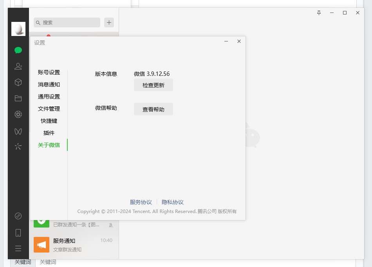The image size is (372, 267).
Task: Open the Chats view from sidebar
Action: (18, 50)
